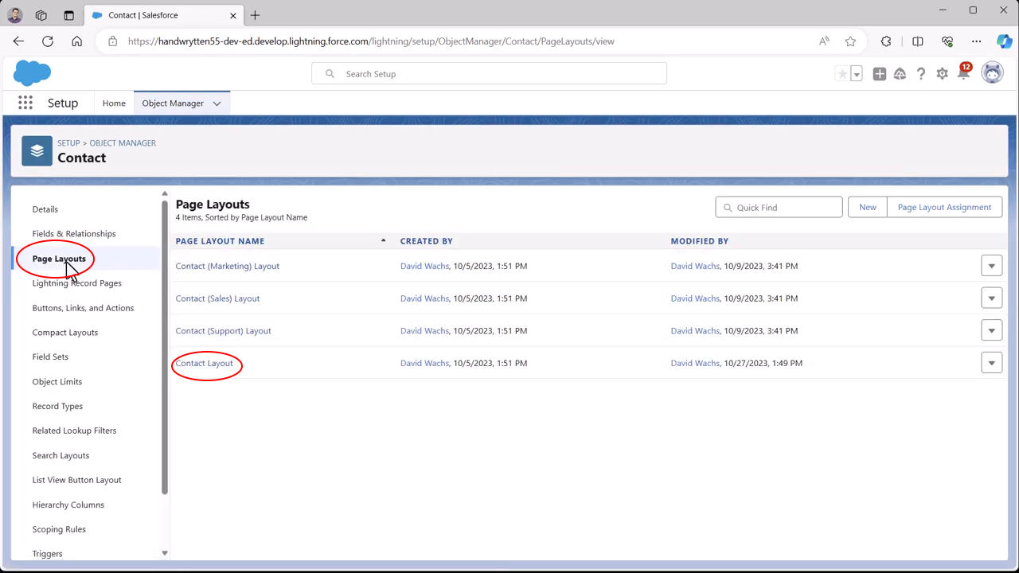Click the Quick Find search field
The height and width of the screenshot is (573, 1019).
[x=784, y=207]
